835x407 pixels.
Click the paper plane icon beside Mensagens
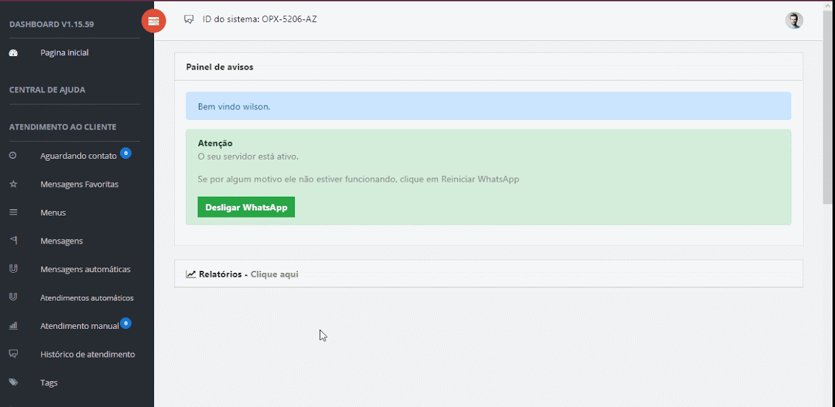(x=13, y=240)
